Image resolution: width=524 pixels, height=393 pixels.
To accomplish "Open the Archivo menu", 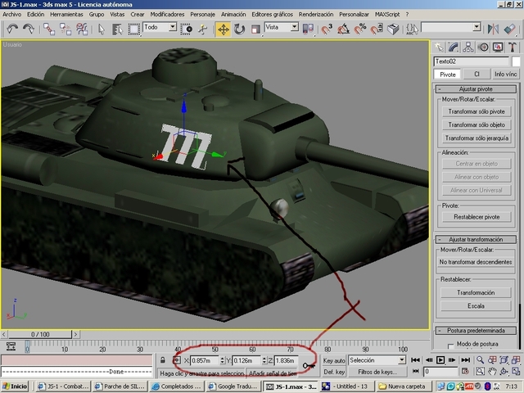I will 11,15.
